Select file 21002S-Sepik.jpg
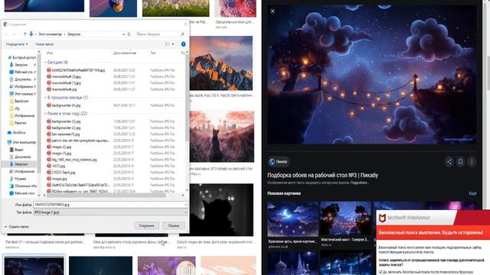The width and height of the screenshot is (490, 275). tap(64, 172)
